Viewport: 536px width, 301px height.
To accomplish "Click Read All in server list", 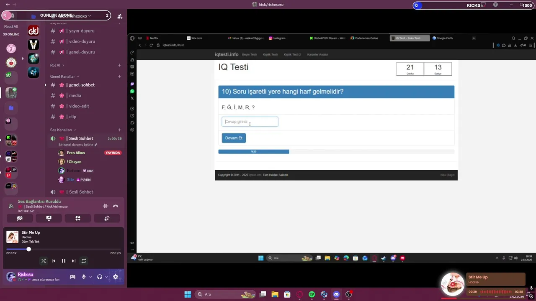I will (11, 26).
